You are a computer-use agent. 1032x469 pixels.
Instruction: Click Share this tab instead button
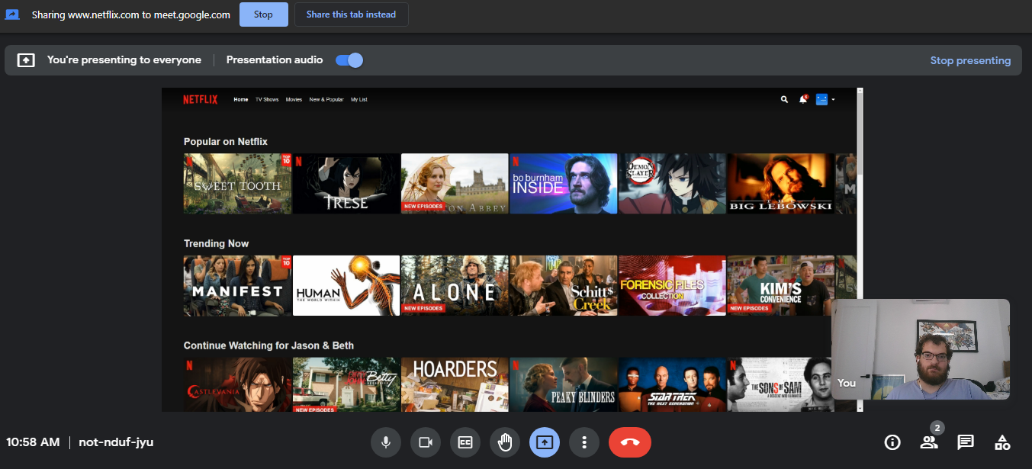pyautogui.click(x=351, y=14)
